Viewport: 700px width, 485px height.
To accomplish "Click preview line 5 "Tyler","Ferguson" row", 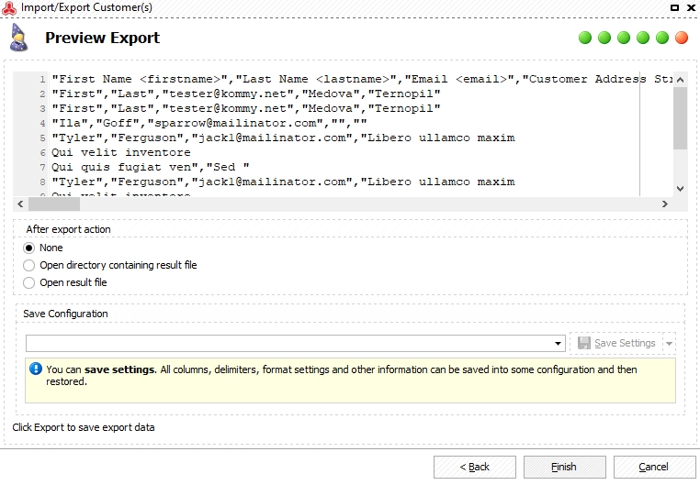I will tap(283, 138).
